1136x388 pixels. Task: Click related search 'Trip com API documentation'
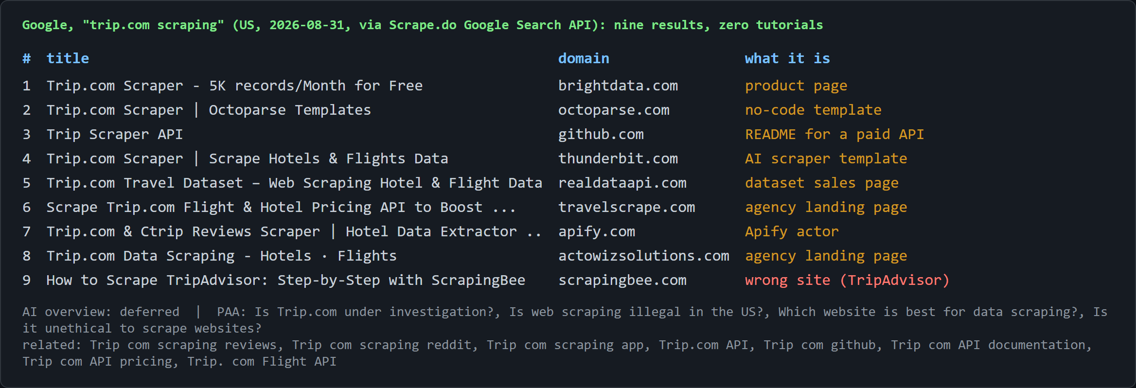pos(988,345)
